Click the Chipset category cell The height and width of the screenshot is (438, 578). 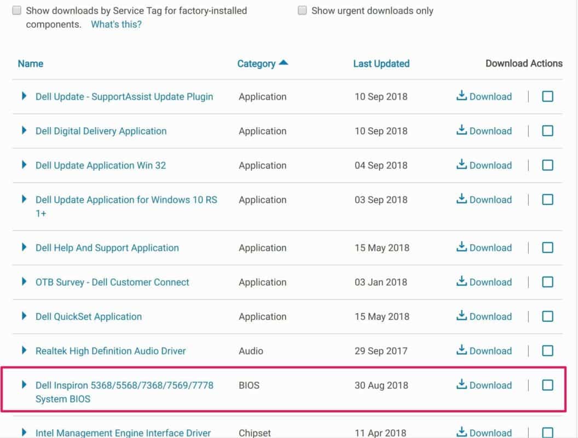[x=255, y=433]
